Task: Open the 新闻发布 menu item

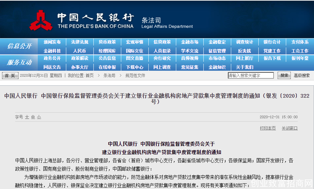Action: [x=52, y=42]
